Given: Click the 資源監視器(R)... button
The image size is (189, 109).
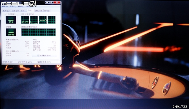Looking at the screenshot, I should 45,56.
